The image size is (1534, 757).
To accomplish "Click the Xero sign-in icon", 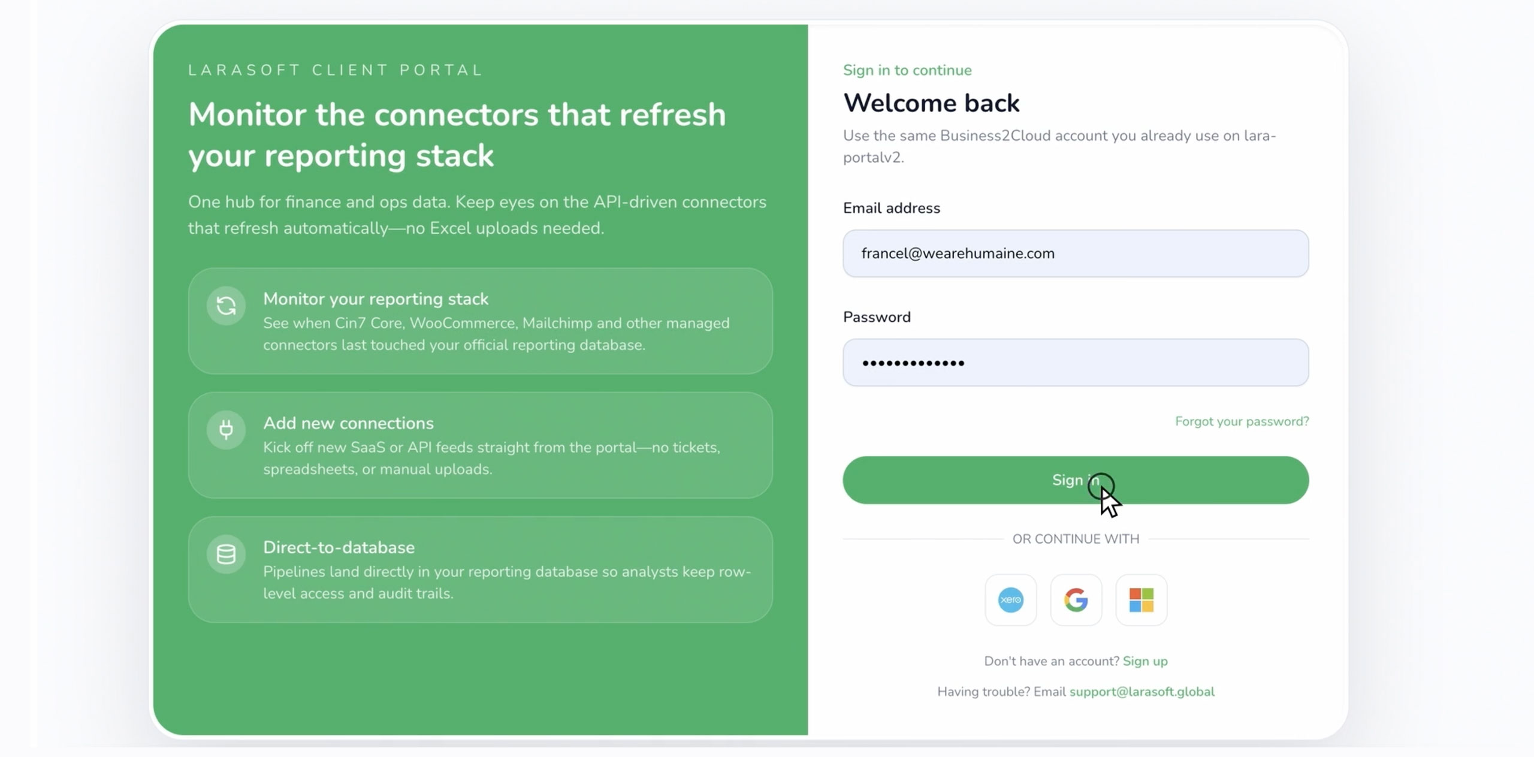I will tap(1010, 600).
